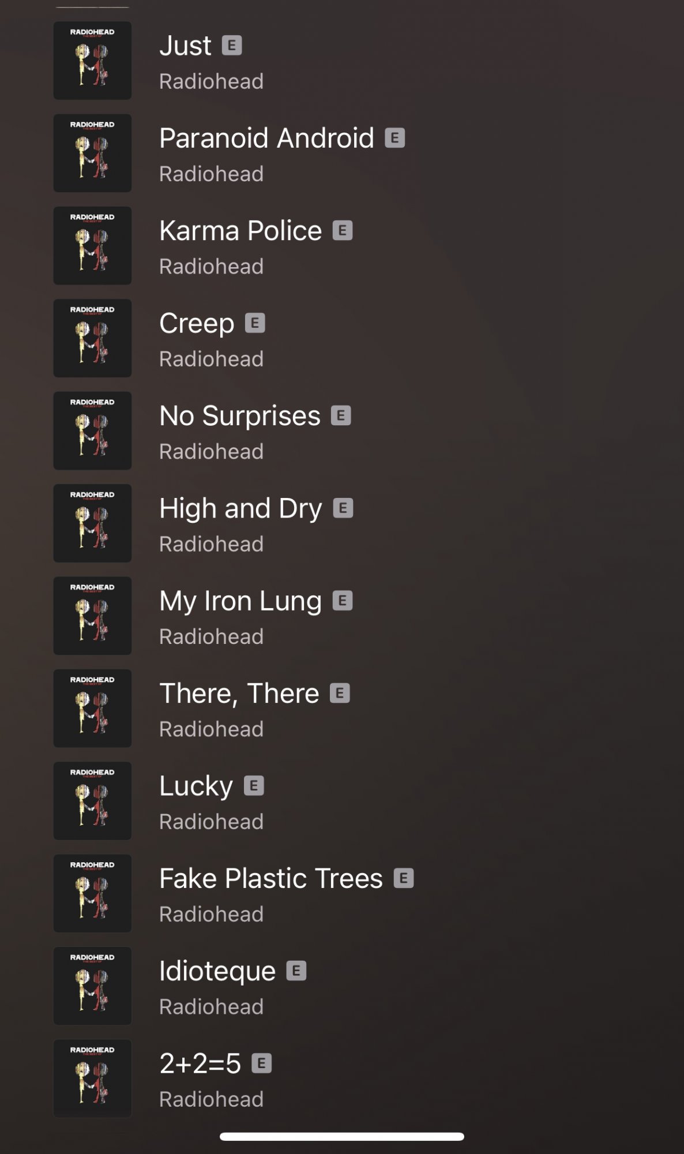Tap the explicit badge beside Idioteque
Screen dimensions: 684x1154
click(x=296, y=971)
